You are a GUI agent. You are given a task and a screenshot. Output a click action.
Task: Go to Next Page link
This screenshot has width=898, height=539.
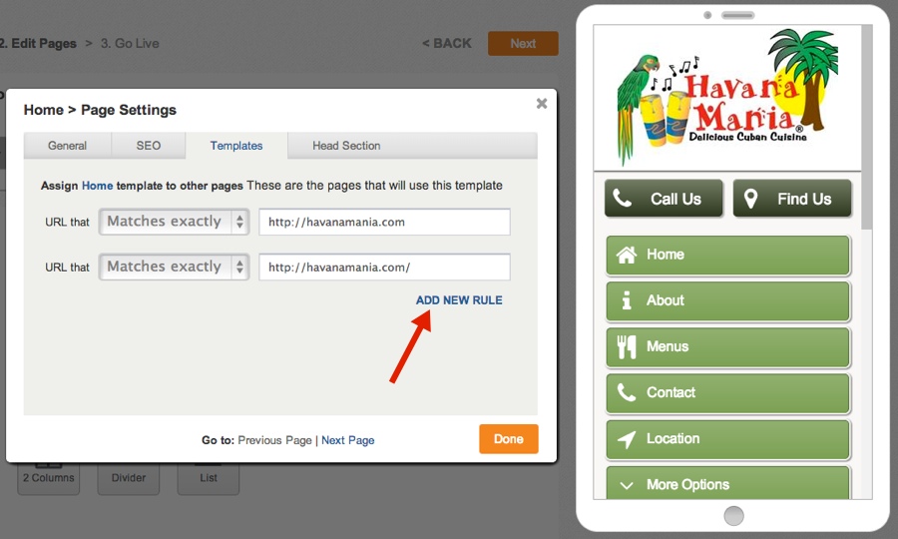pos(347,440)
